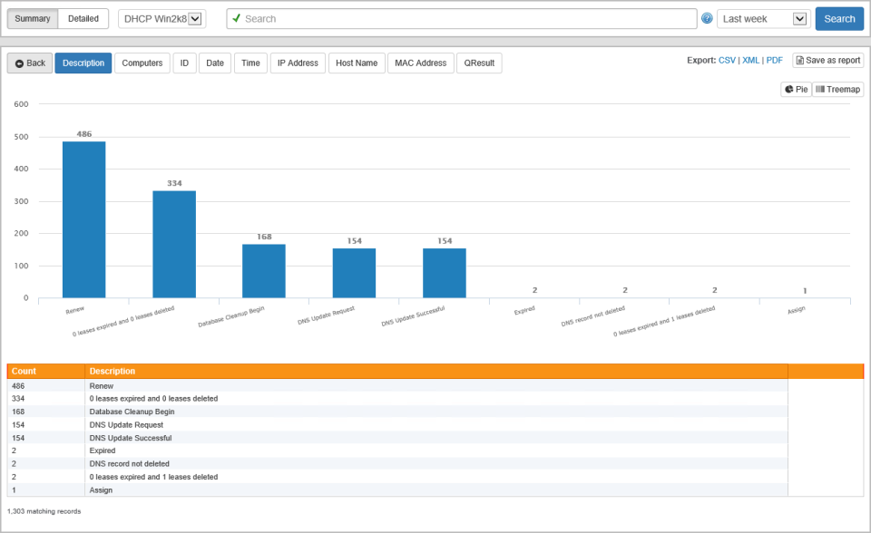Click the Save as report document icon

[802, 60]
